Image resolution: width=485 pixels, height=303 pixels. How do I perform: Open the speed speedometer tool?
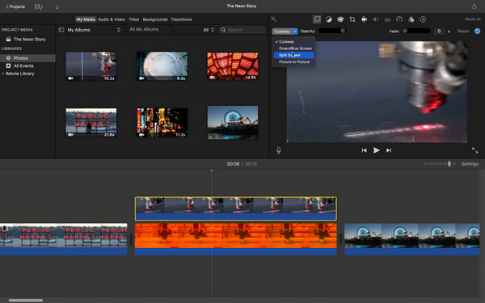pos(399,19)
